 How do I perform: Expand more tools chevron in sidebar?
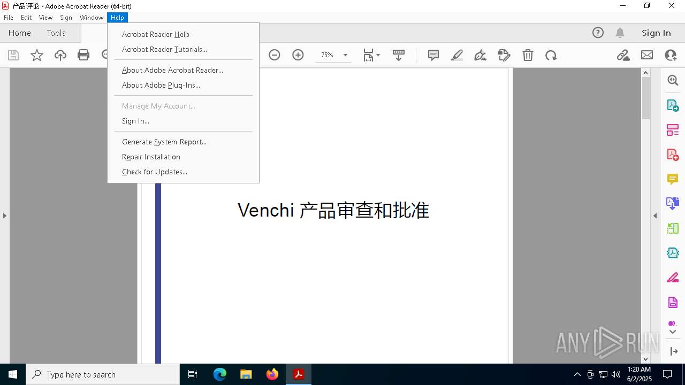click(x=673, y=332)
